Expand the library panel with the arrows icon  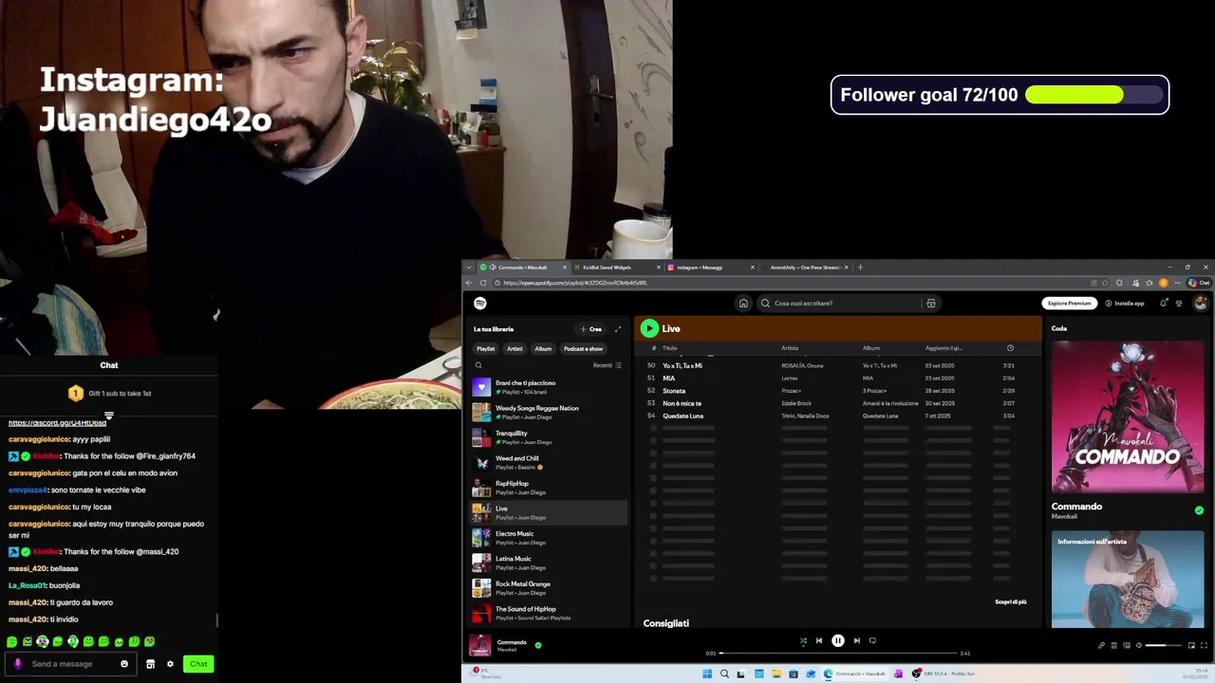point(618,329)
